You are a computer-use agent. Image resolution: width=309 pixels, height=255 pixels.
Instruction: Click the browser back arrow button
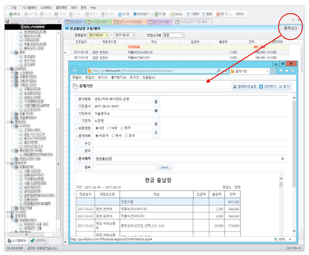click(x=75, y=71)
